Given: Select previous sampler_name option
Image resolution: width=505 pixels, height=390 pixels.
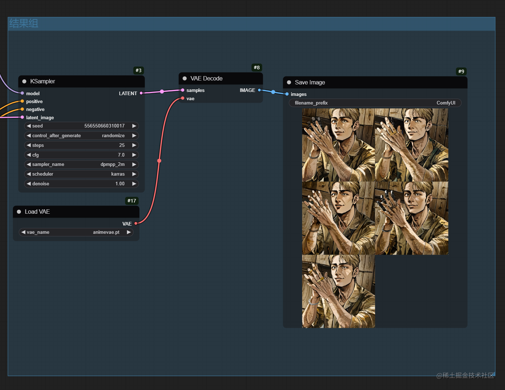Looking at the screenshot, I should 29,164.
